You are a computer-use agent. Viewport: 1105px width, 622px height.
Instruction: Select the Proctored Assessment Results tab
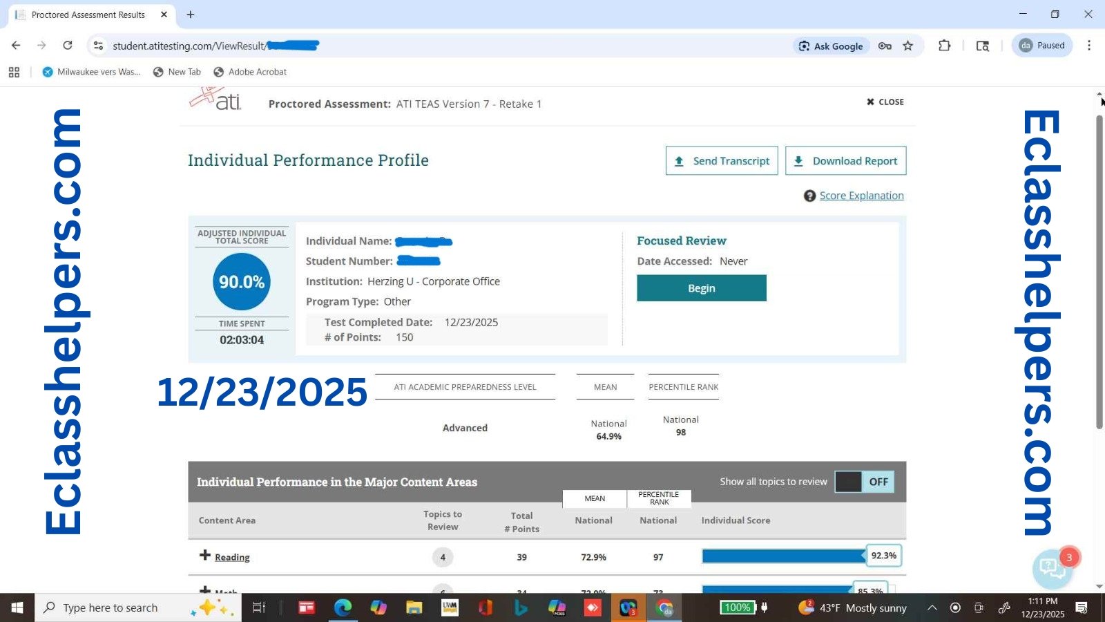(88, 15)
